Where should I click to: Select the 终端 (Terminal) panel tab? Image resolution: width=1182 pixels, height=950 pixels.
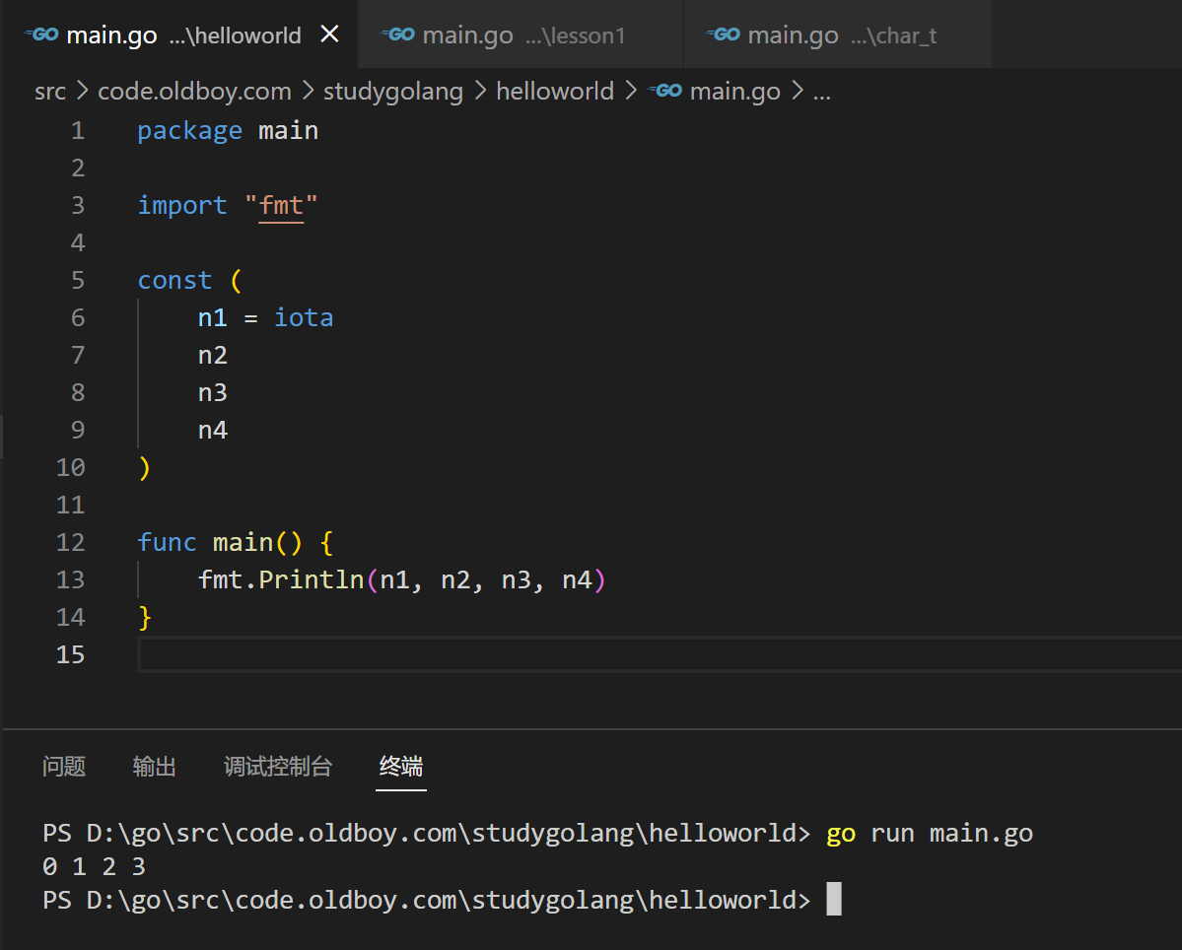[401, 766]
